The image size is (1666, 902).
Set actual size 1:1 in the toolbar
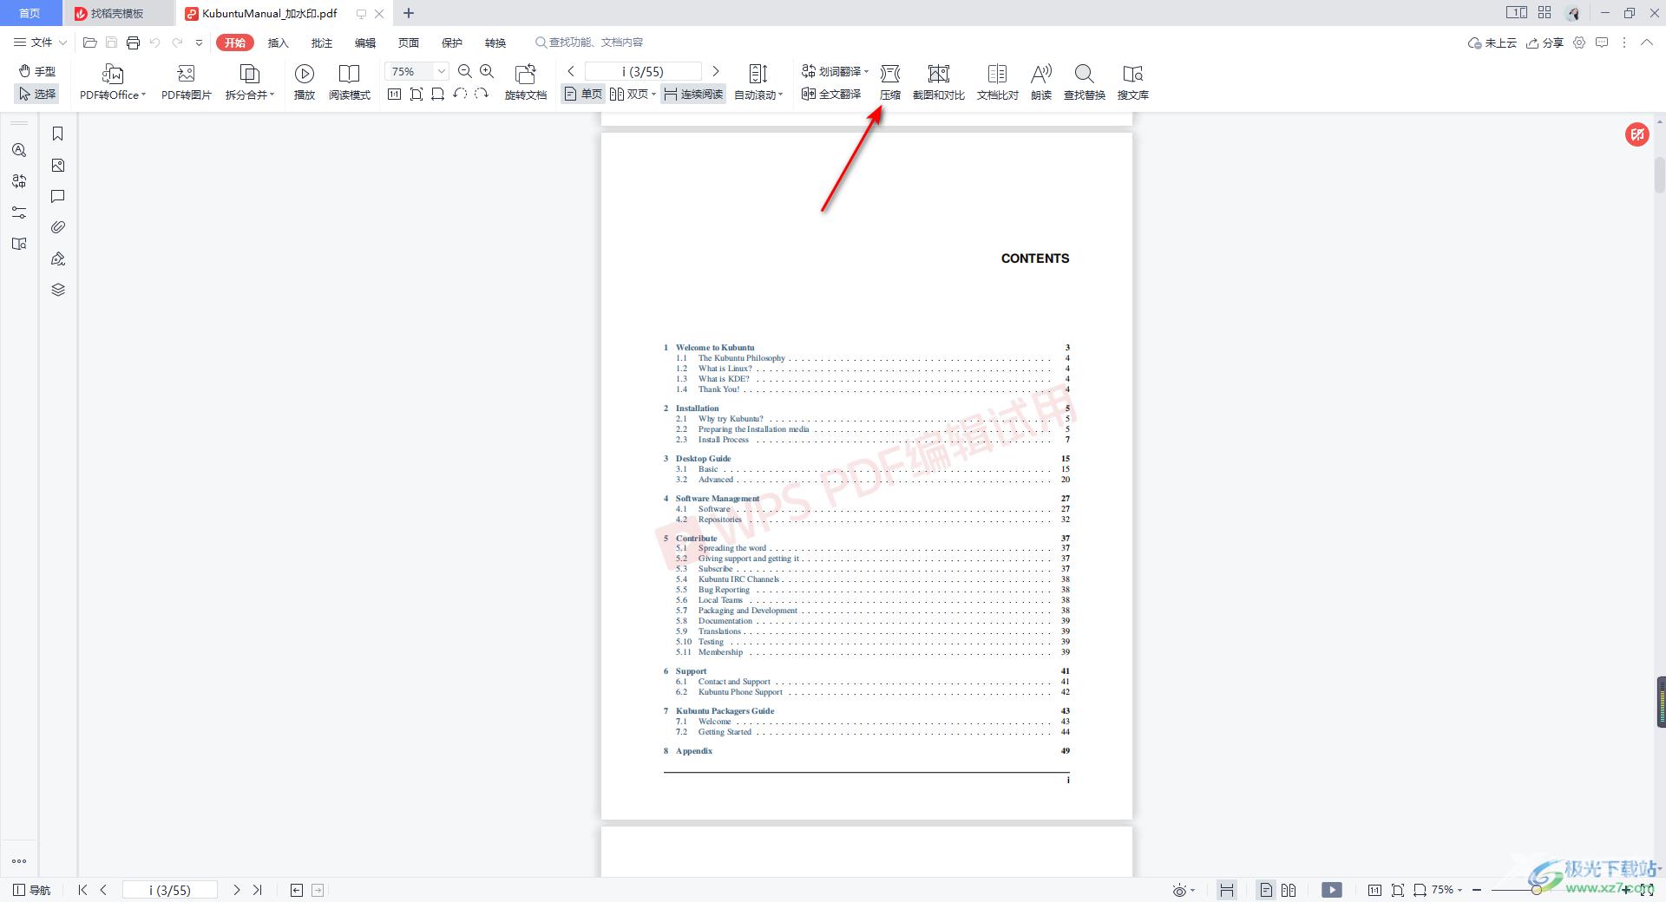tap(394, 94)
